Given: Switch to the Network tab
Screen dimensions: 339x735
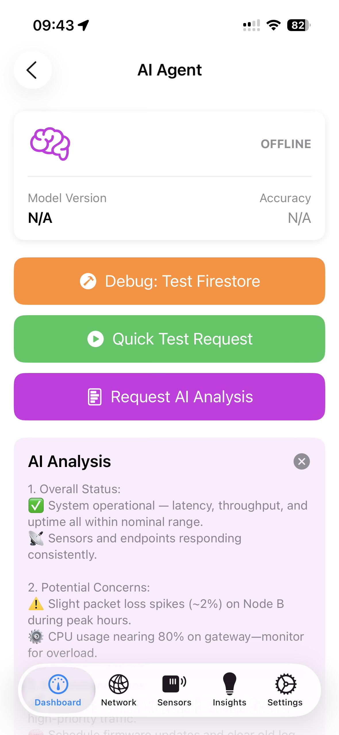Looking at the screenshot, I should [x=118, y=690].
